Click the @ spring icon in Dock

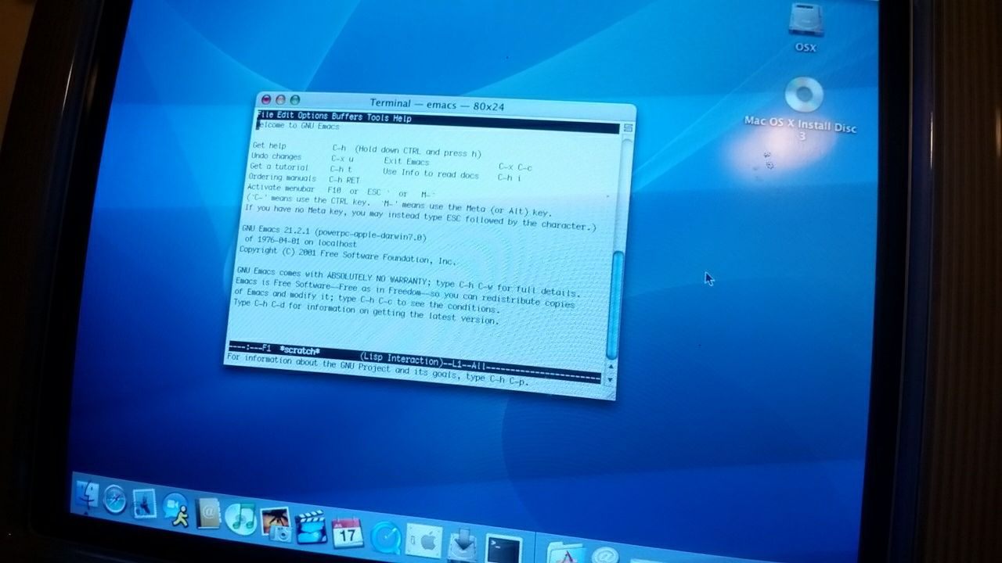point(605,556)
